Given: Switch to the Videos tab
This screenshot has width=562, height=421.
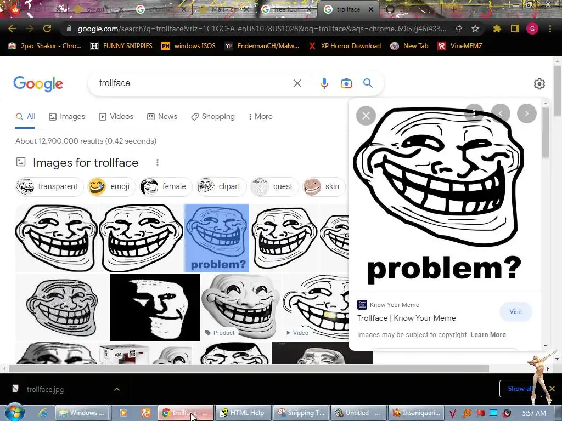Looking at the screenshot, I should tap(116, 117).
